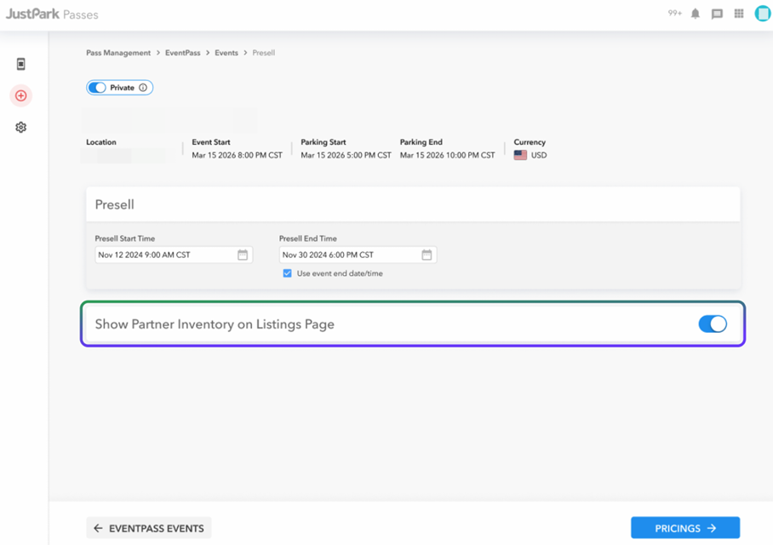Click the 99+ notification counter
Image resolution: width=773 pixels, height=545 pixels.
coord(675,14)
